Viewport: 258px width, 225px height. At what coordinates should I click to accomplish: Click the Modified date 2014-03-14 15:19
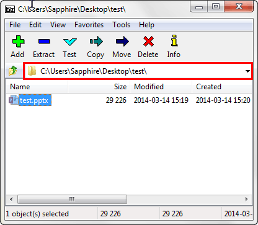pyautogui.click(x=161, y=100)
